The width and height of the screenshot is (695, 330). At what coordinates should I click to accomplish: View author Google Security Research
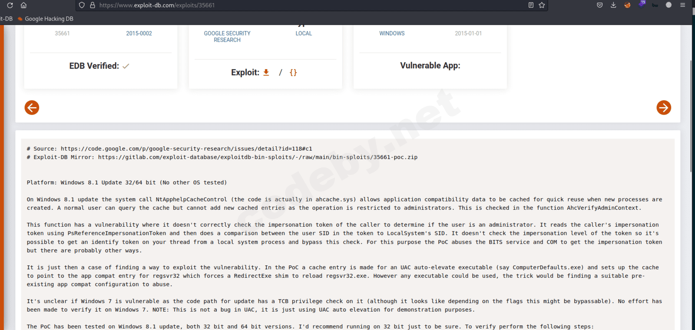(x=227, y=36)
